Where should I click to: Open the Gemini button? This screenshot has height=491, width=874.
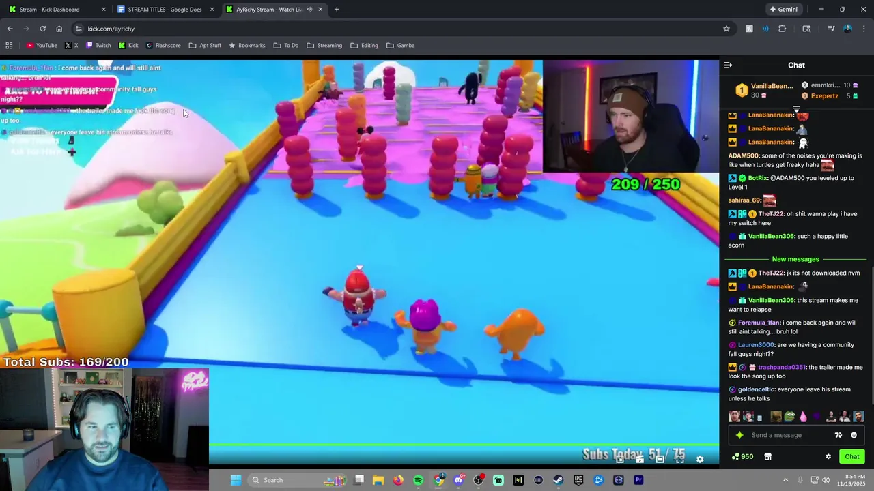(783, 10)
